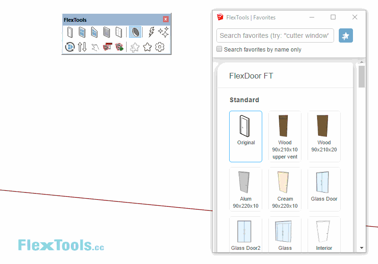The width and height of the screenshot is (378, 264).
Task: Click the FlexDoor FT section header
Action: click(251, 76)
